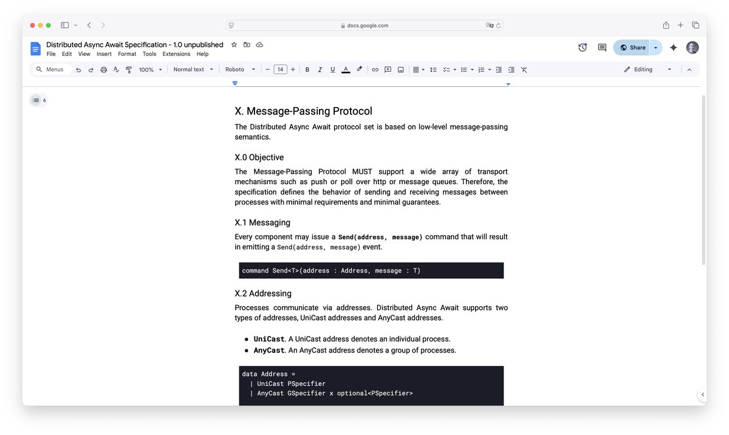Click the paint format tool
Viewport: 729px width, 435px height.
[x=129, y=69]
